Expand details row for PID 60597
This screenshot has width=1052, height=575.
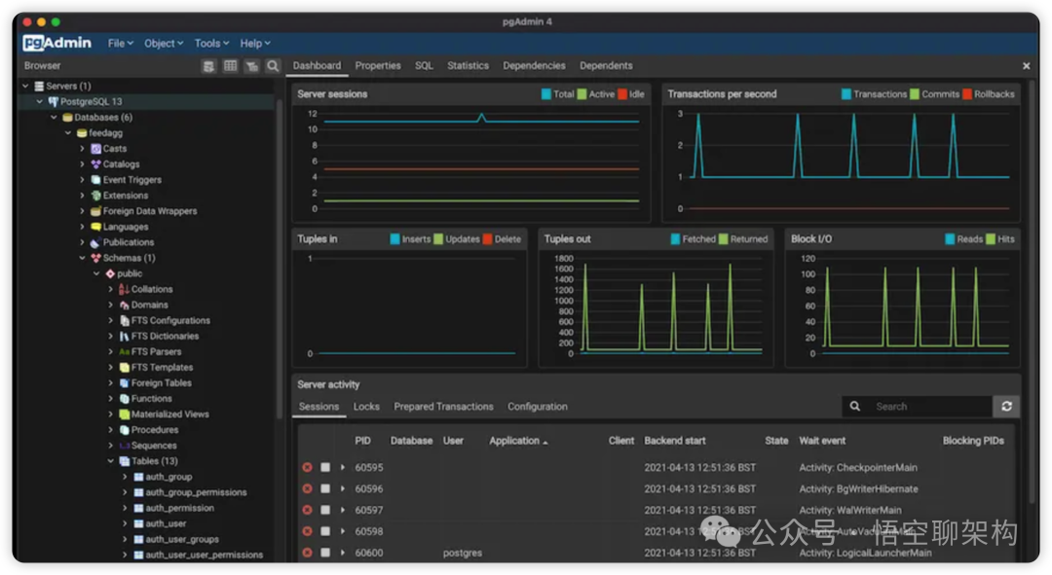coord(343,510)
